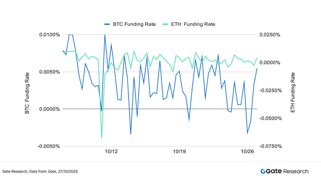Toggle the ETH Funding Rate legend label

193,24
